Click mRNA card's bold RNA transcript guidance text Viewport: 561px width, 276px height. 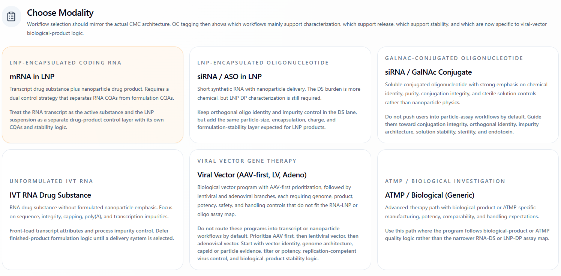87,120
